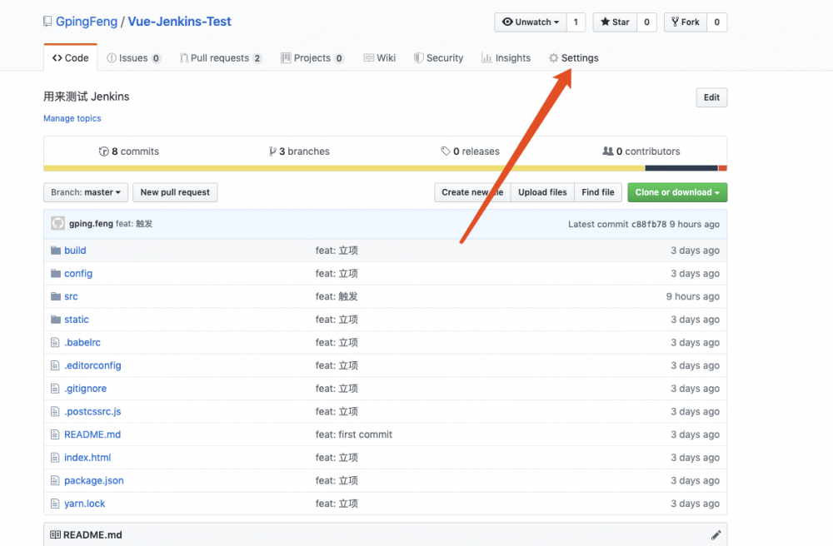Image resolution: width=833 pixels, height=546 pixels.
Task: Click the pencil icon to edit README.md
Action: pos(716,534)
